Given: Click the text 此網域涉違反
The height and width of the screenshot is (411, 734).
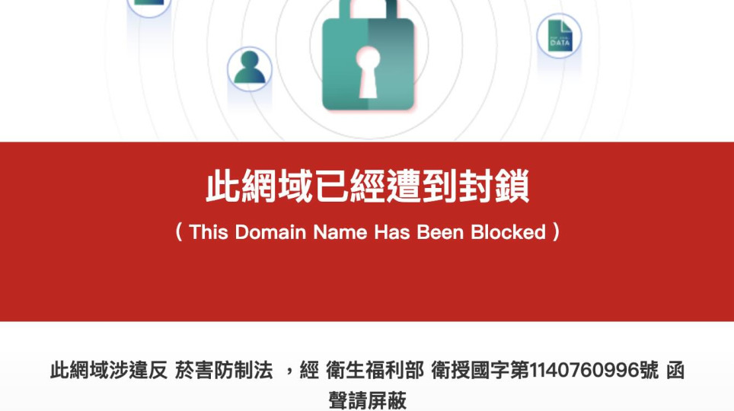Looking at the screenshot, I should coord(109,370).
